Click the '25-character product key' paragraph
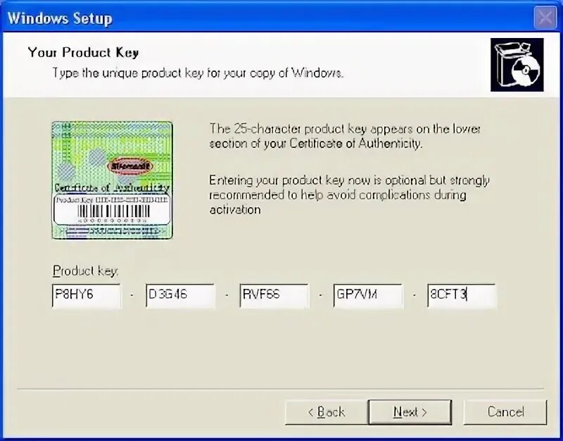The height and width of the screenshot is (441, 563). coord(345,136)
